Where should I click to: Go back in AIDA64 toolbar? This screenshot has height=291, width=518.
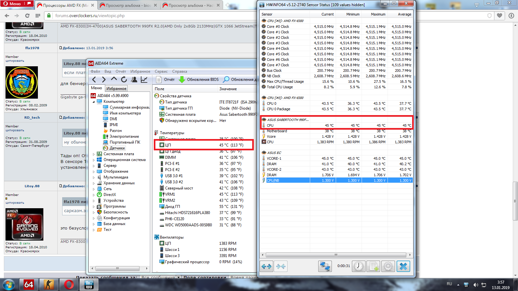tap(94, 80)
